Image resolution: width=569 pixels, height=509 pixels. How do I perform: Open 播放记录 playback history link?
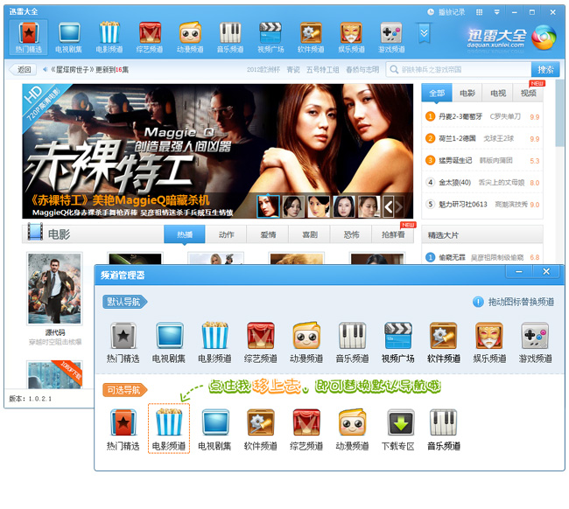(x=446, y=11)
